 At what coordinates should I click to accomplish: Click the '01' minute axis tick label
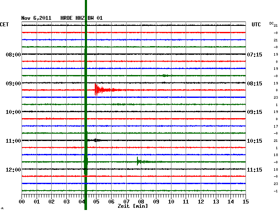[37, 202]
